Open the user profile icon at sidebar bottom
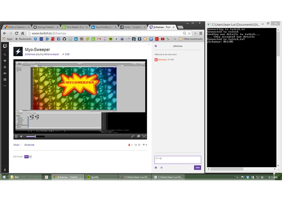 5,170
